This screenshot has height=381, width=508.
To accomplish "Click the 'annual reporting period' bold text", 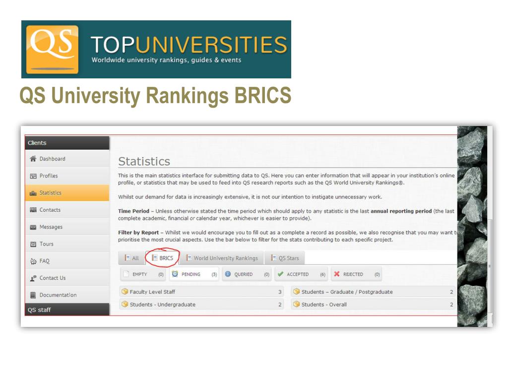I will [401, 211].
